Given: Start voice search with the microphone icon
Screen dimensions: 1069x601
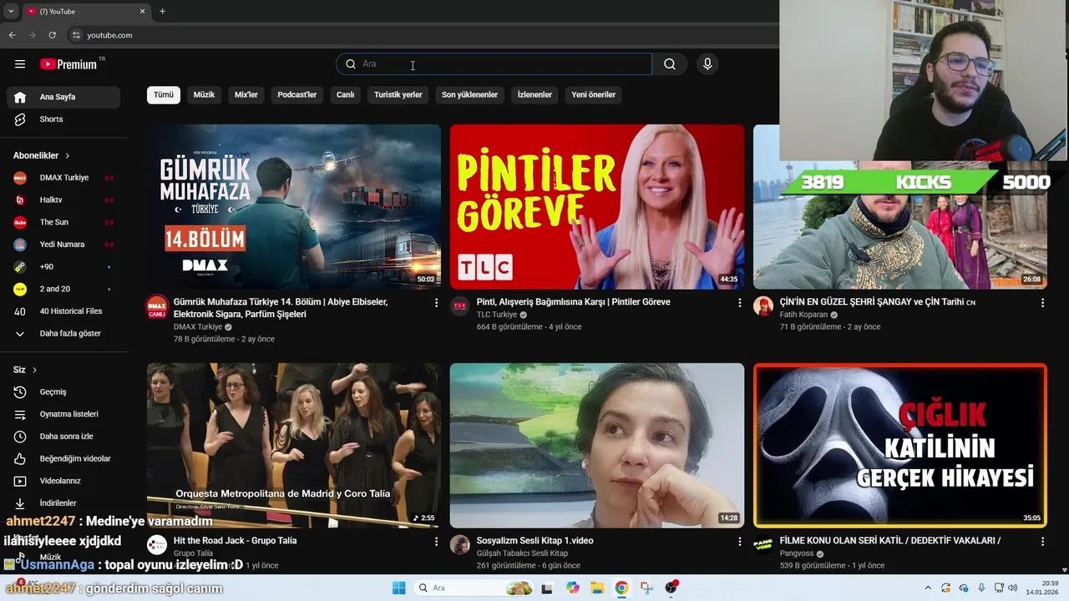Looking at the screenshot, I should coord(707,64).
